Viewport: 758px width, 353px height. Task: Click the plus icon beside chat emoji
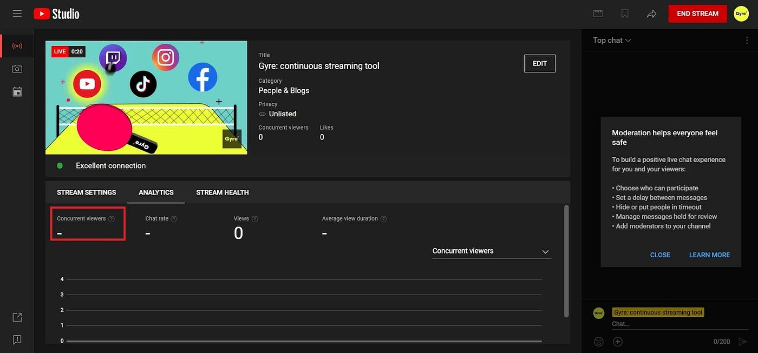click(618, 342)
